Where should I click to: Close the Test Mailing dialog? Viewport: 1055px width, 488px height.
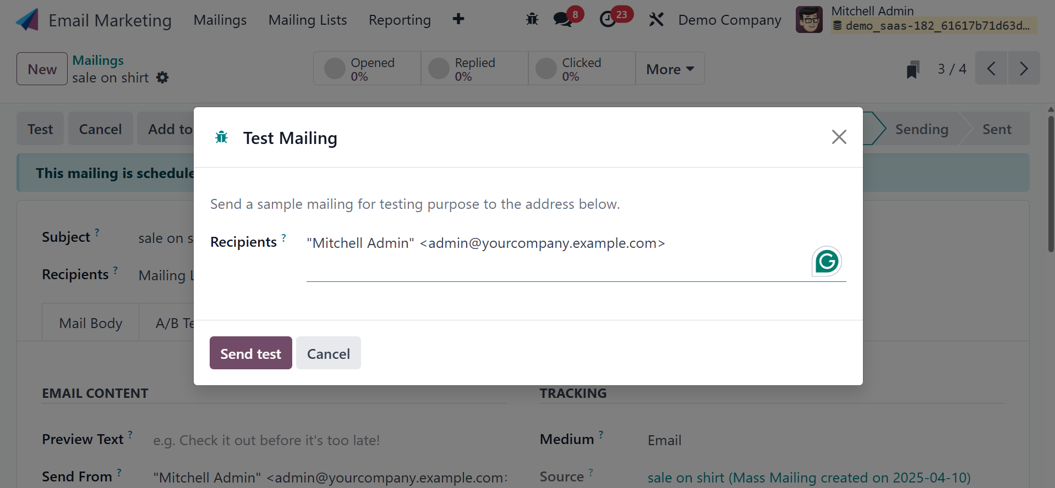click(x=839, y=137)
